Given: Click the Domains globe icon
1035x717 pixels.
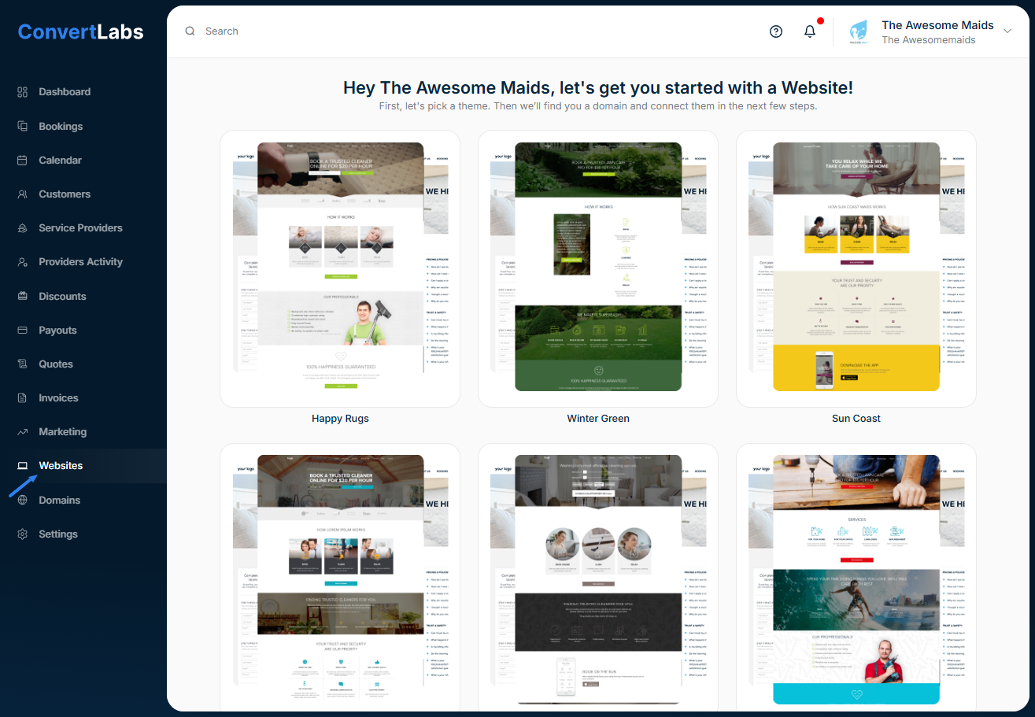Looking at the screenshot, I should [23, 501].
